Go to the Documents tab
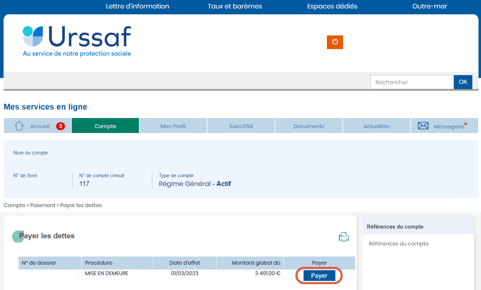Screen dimensions: 481x290 [x=309, y=126]
